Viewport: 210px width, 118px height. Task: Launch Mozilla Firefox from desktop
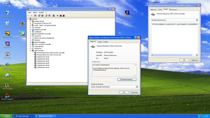(22, 24)
